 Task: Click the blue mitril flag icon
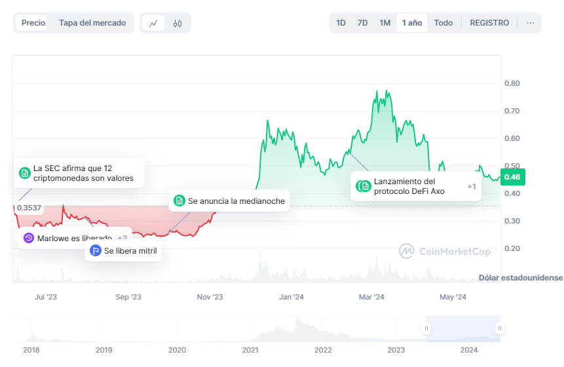(x=95, y=250)
